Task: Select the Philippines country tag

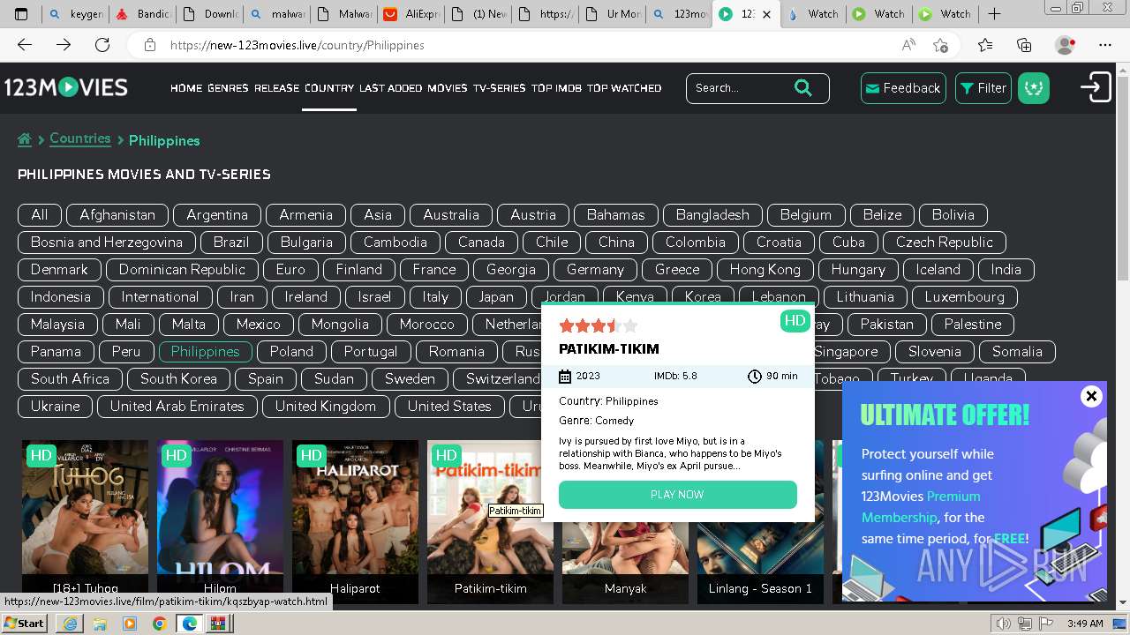Action: pyautogui.click(x=205, y=351)
